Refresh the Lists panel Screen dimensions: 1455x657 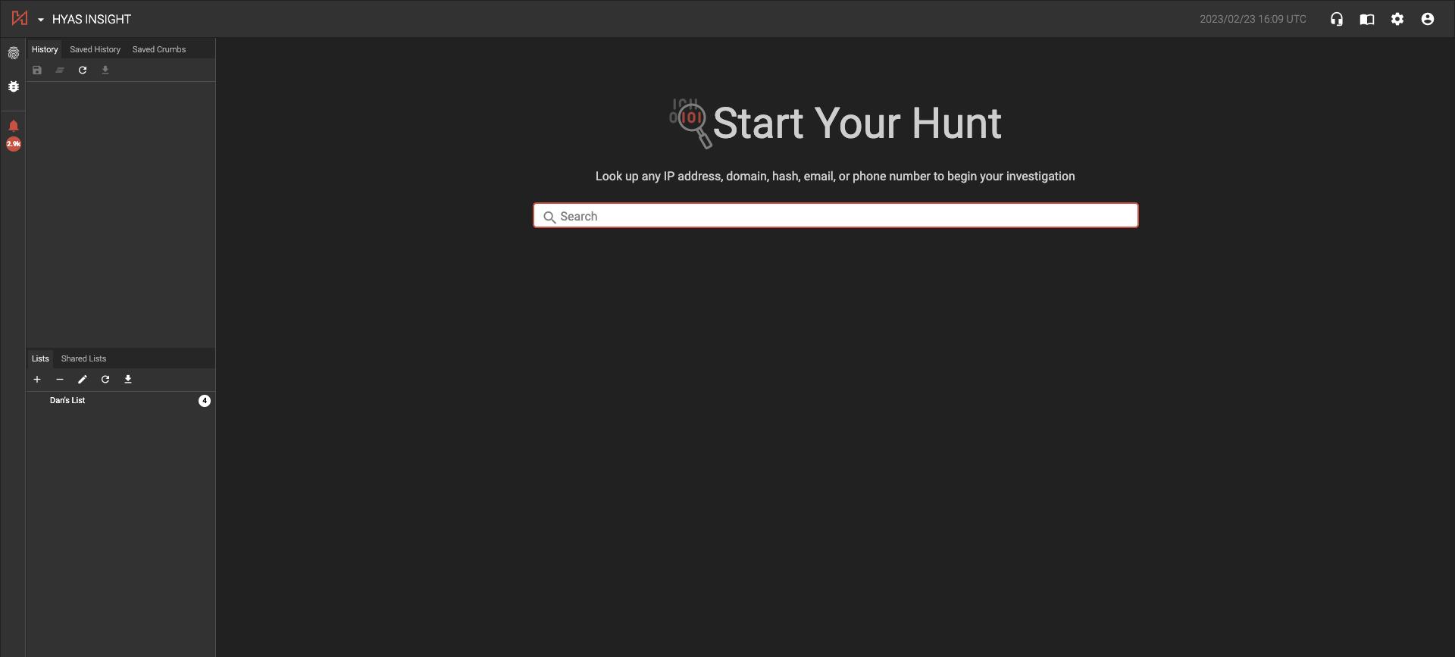point(105,380)
